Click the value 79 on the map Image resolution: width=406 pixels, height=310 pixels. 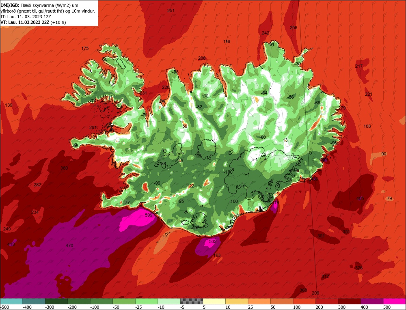click(389, 199)
